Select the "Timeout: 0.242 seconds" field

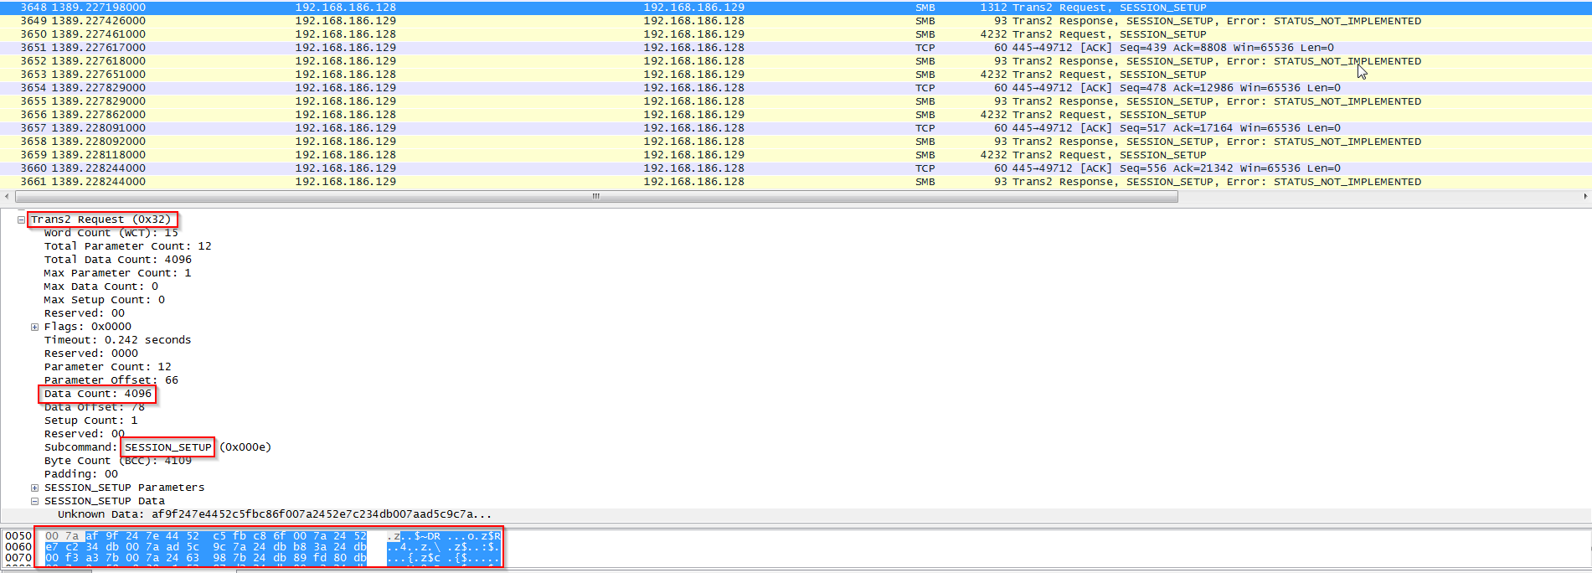(x=118, y=340)
